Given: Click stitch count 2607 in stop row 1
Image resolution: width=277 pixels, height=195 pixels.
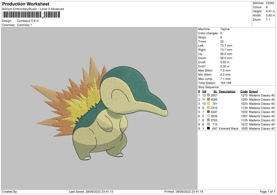Looking at the screenshot, I should [214, 95].
